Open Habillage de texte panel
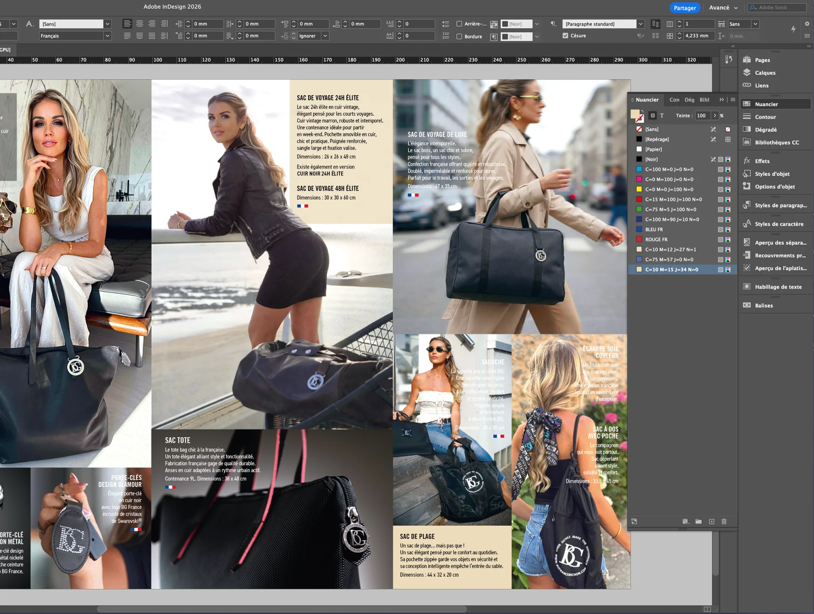 [x=778, y=287]
